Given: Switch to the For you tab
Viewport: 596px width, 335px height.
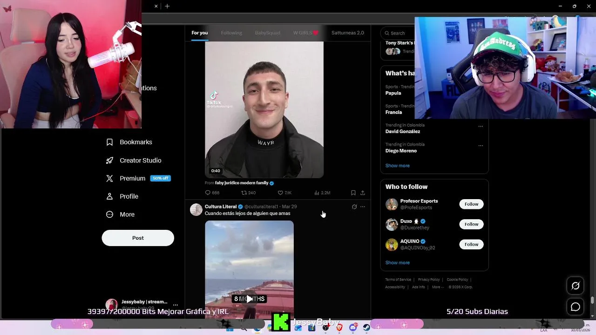Looking at the screenshot, I should coord(200,33).
